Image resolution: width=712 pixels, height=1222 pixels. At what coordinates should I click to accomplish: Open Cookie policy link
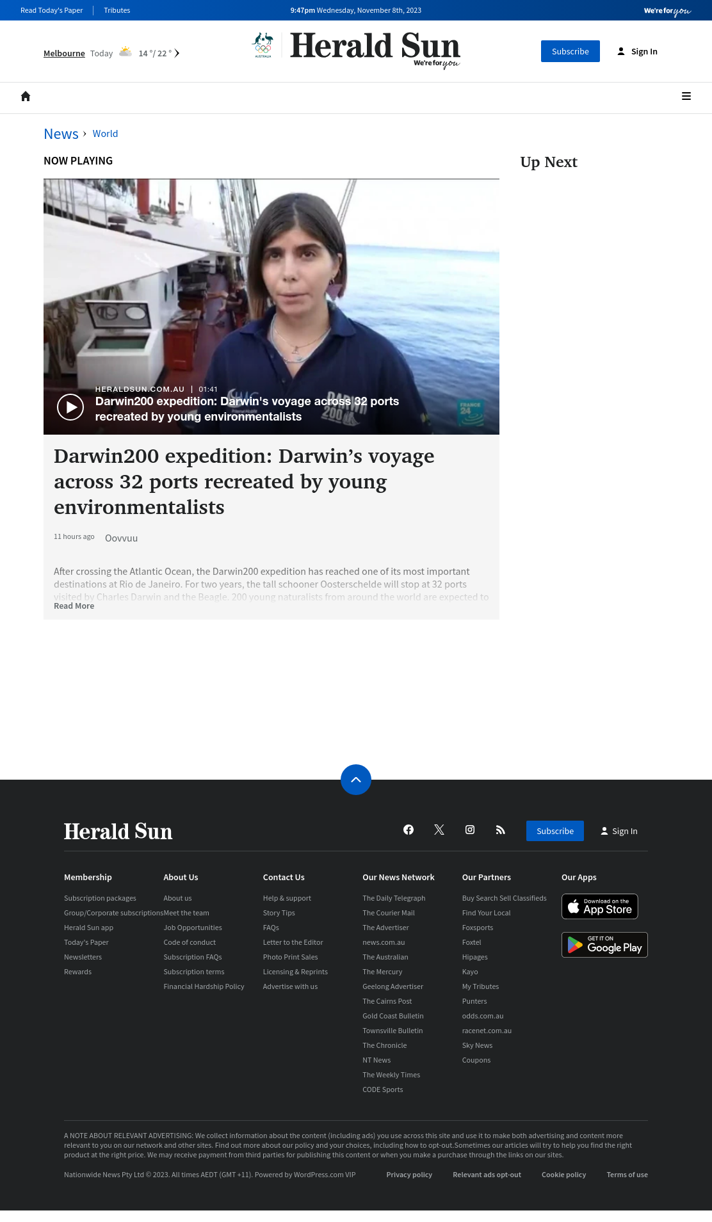[563, 1175]
